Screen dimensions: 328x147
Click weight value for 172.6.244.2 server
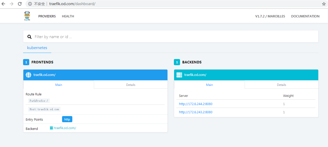[284, 104]
